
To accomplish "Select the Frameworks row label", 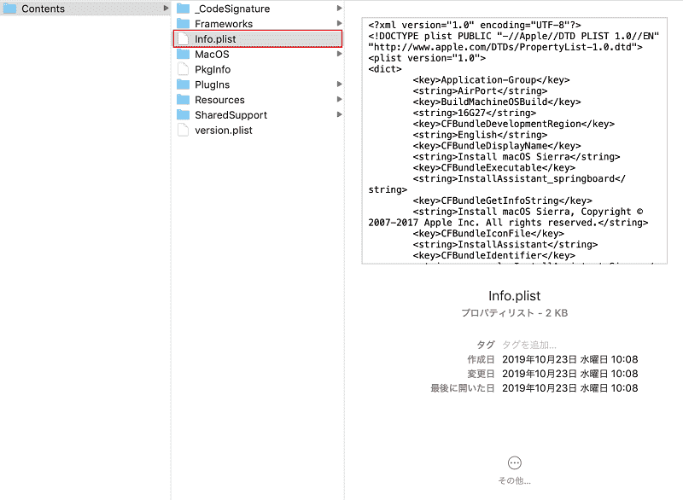I will click(224, 24).
